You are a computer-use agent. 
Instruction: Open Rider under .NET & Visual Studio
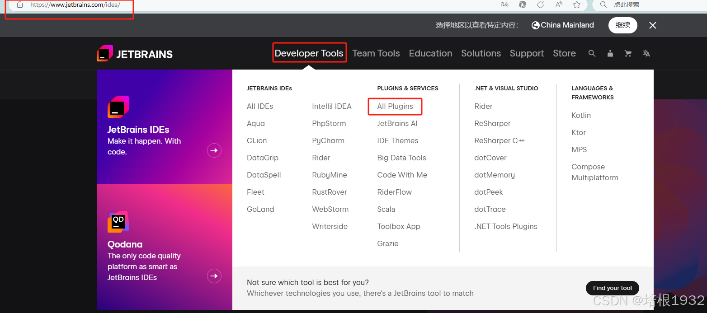coord(483,107)
